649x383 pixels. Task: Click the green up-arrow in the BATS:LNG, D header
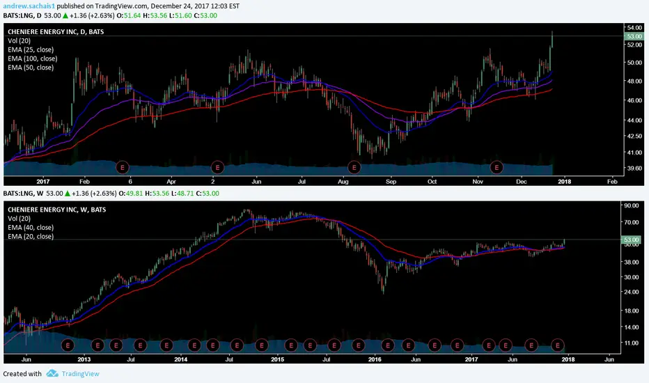pos(65,16)
